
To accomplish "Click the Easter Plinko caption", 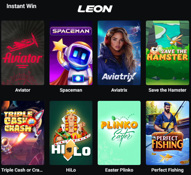I will (x=119, y=170).
